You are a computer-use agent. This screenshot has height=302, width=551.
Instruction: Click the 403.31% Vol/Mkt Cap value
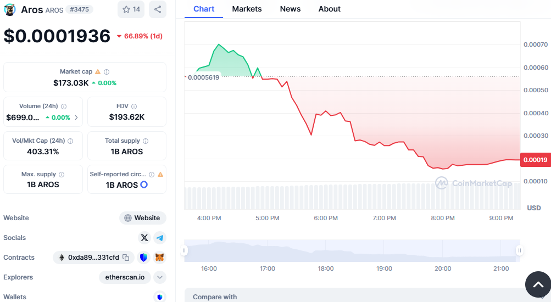43,152
